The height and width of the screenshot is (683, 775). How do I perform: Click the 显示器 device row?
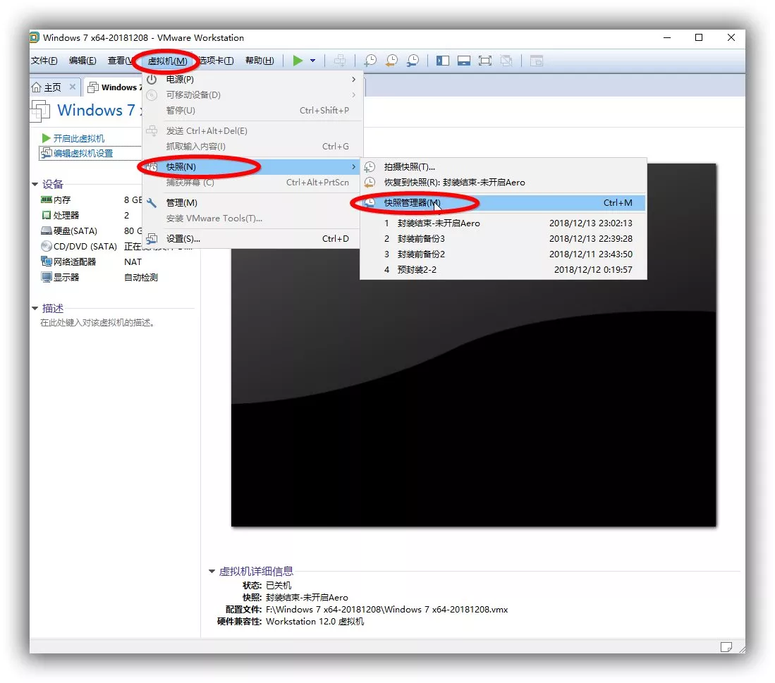coord(99,277)
